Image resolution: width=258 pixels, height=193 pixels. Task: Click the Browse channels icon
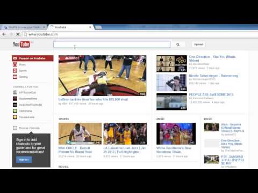[x=15, y=128]
